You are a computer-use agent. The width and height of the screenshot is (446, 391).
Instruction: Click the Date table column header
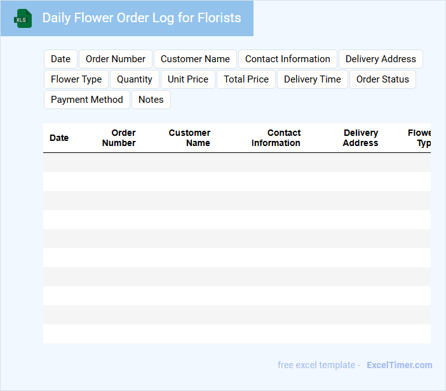click(x=59, y=138)
